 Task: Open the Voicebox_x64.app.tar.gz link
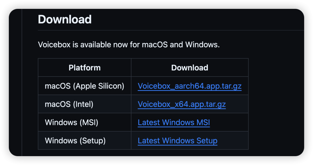(182, 104)
